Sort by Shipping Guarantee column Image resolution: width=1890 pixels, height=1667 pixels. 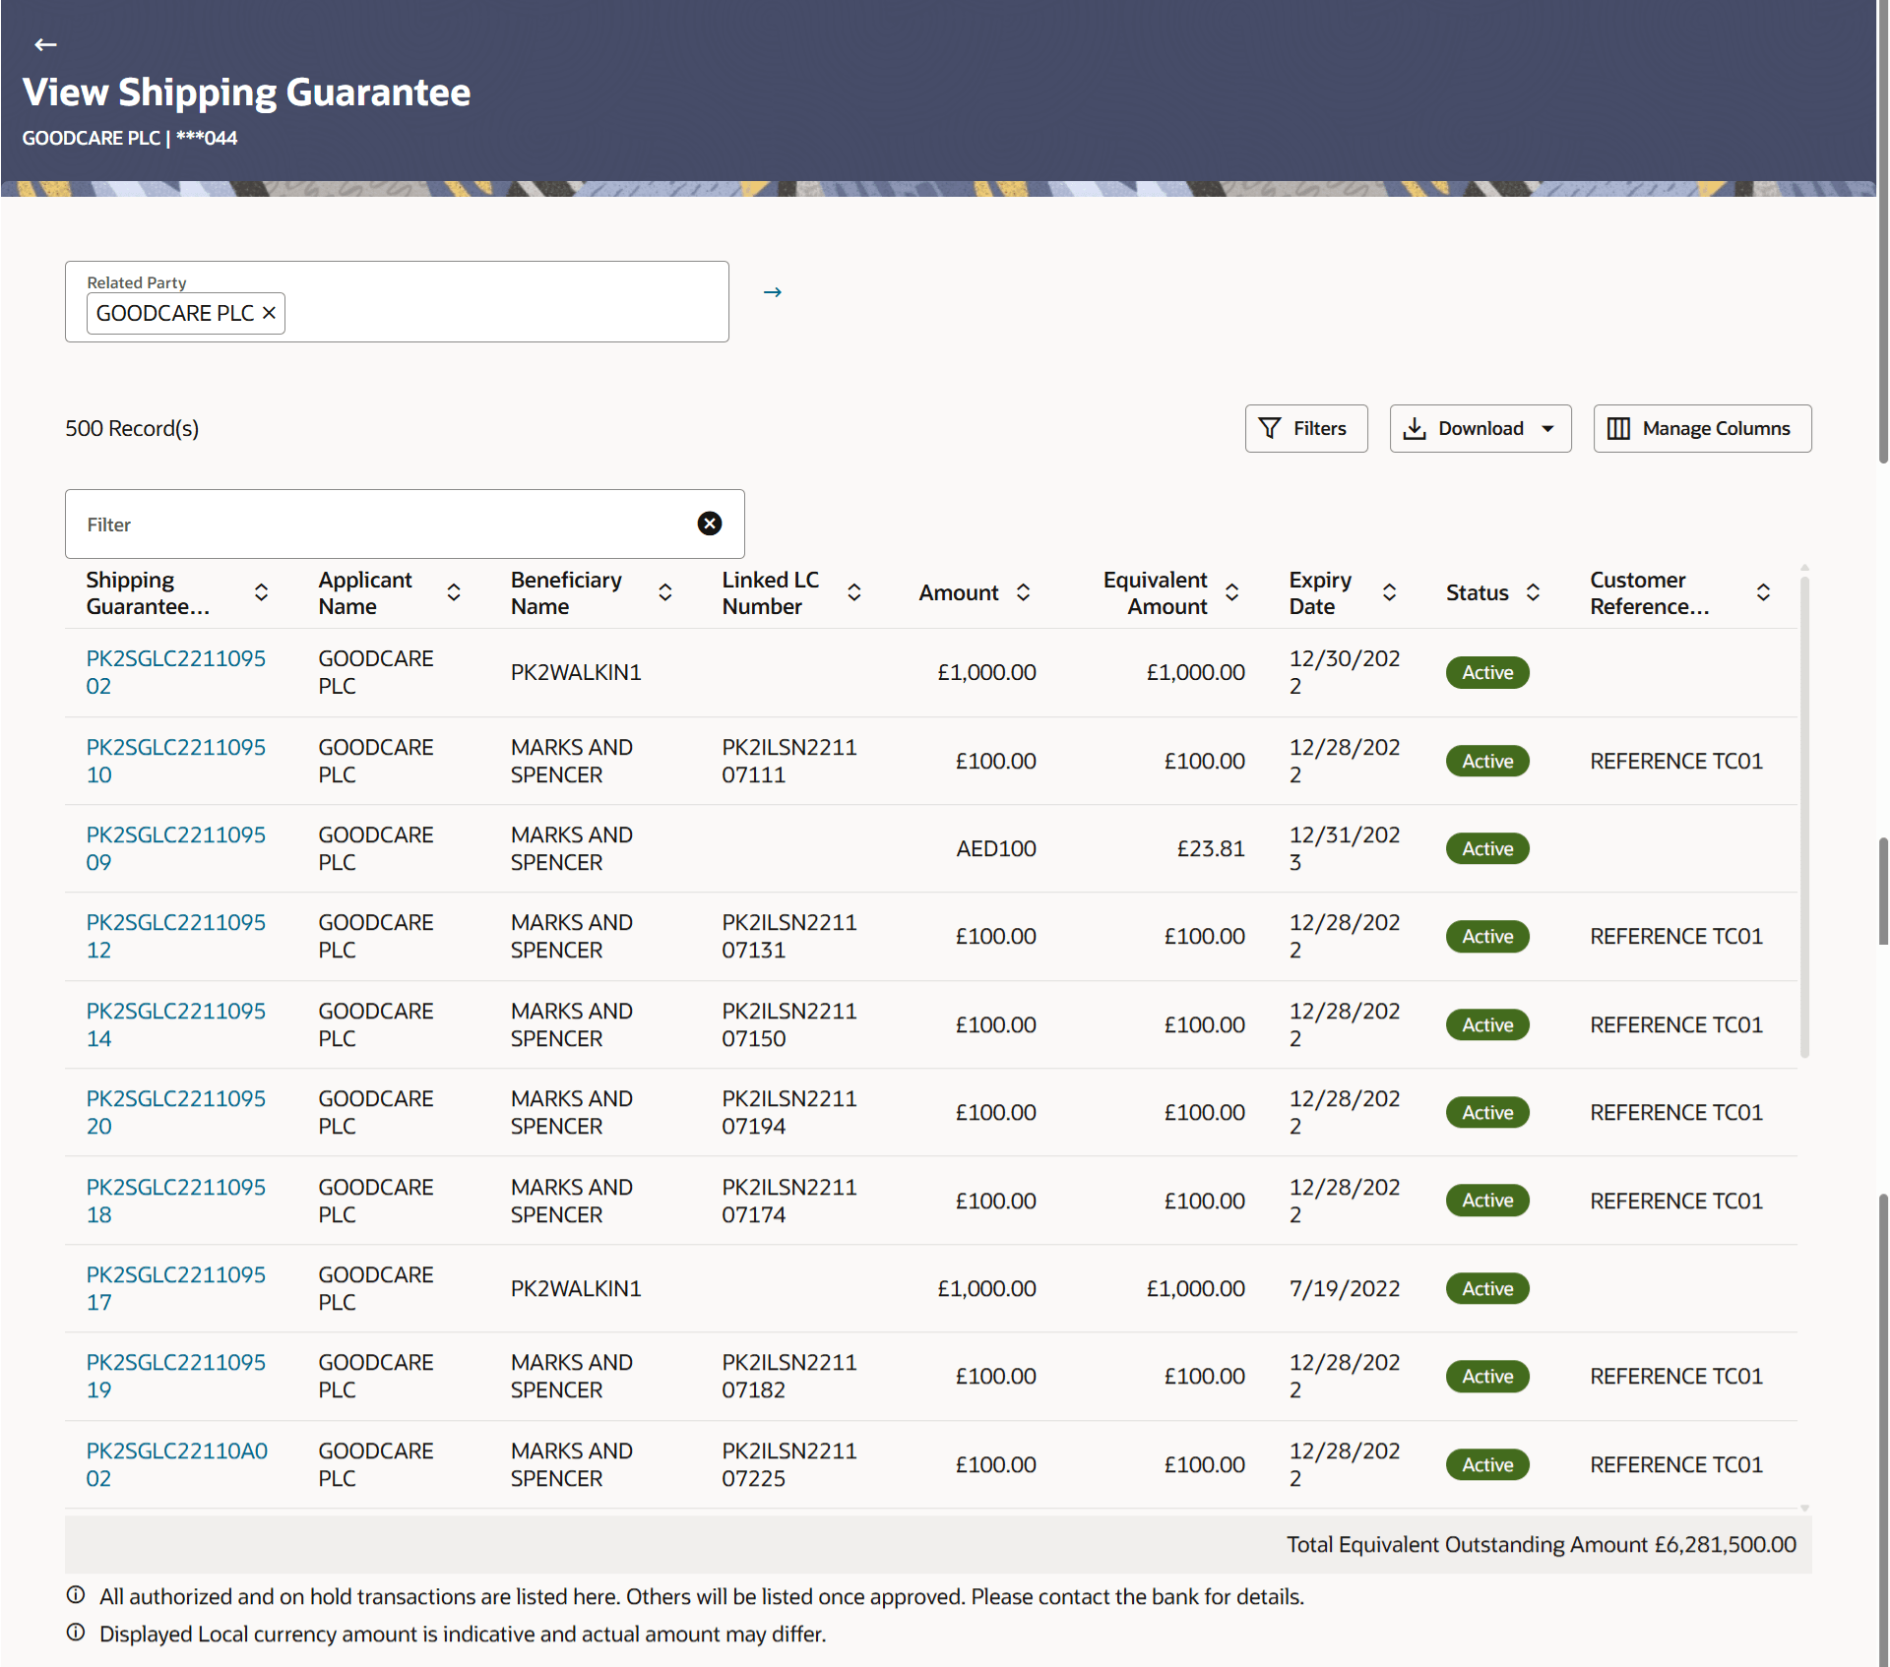click(x=261, y=592)
